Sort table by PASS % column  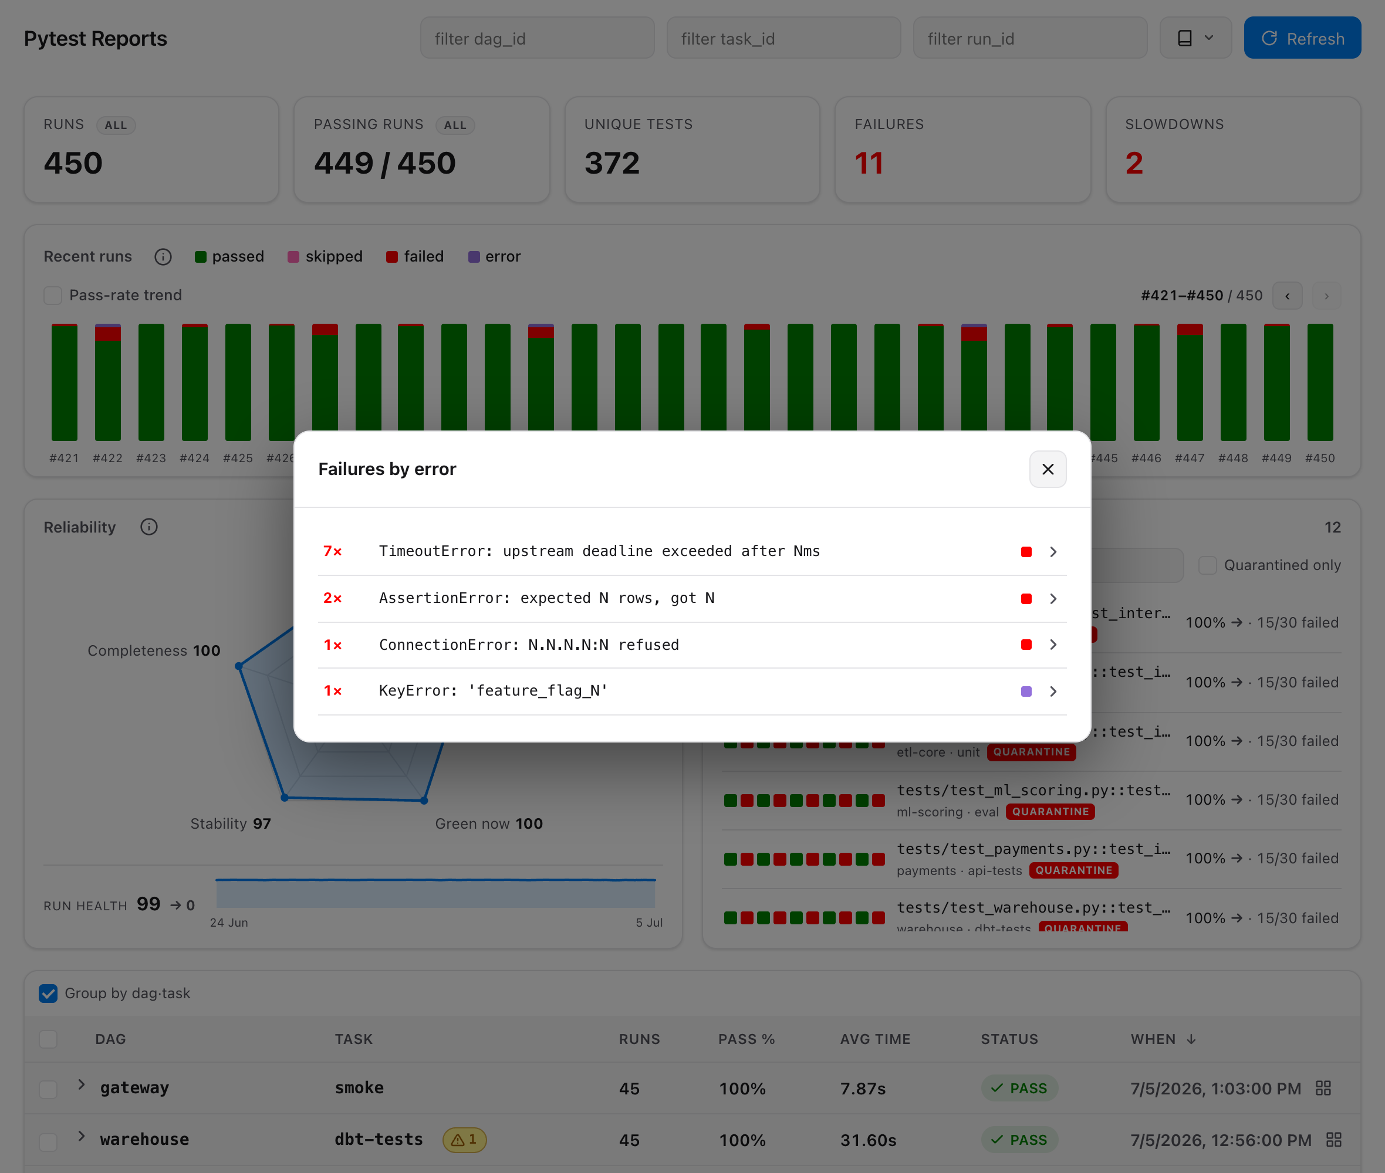746,1039
